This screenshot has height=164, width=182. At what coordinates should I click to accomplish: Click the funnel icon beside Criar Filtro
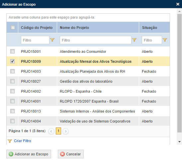point(10,141)
